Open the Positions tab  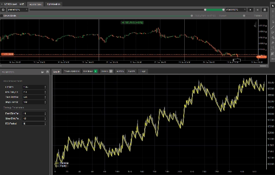tap(90, 71)
